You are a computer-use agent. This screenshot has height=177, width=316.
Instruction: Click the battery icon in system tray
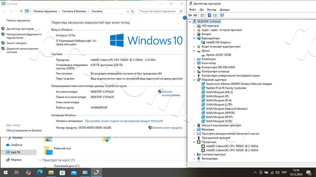[x=266, y=172]
